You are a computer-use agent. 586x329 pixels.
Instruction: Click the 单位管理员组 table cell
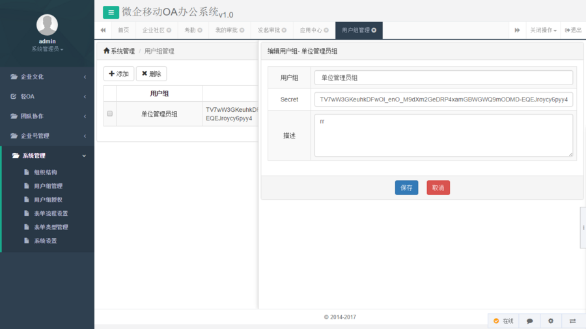point(160,114)
